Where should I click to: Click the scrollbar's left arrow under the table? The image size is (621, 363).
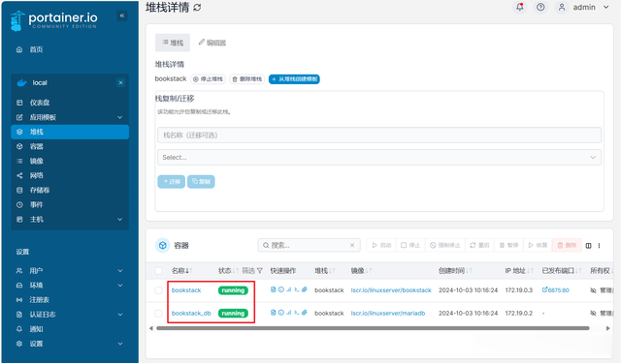(x=151, y=328)
